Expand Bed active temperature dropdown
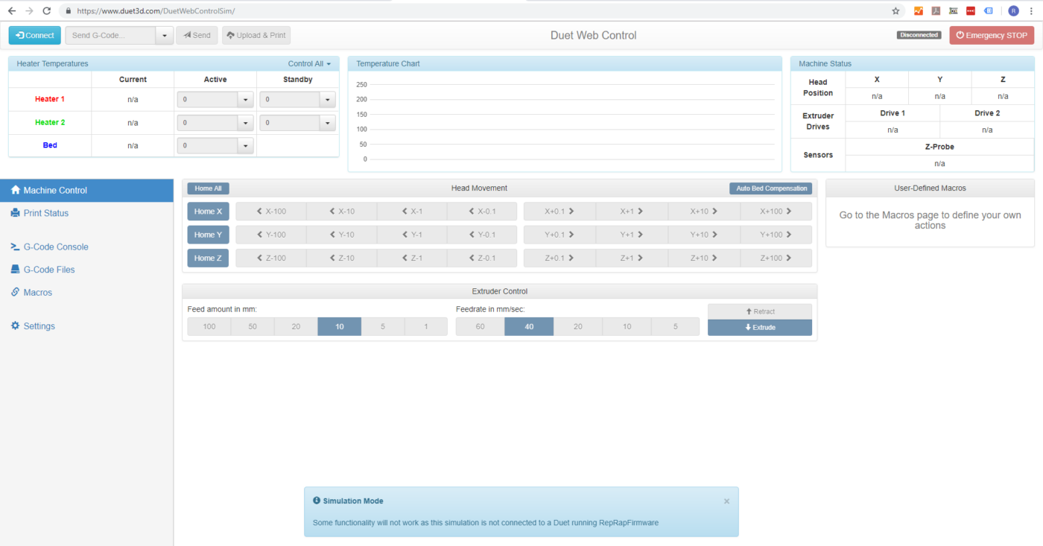This screenshot has height=546, width=1043. tap(245, 146)
